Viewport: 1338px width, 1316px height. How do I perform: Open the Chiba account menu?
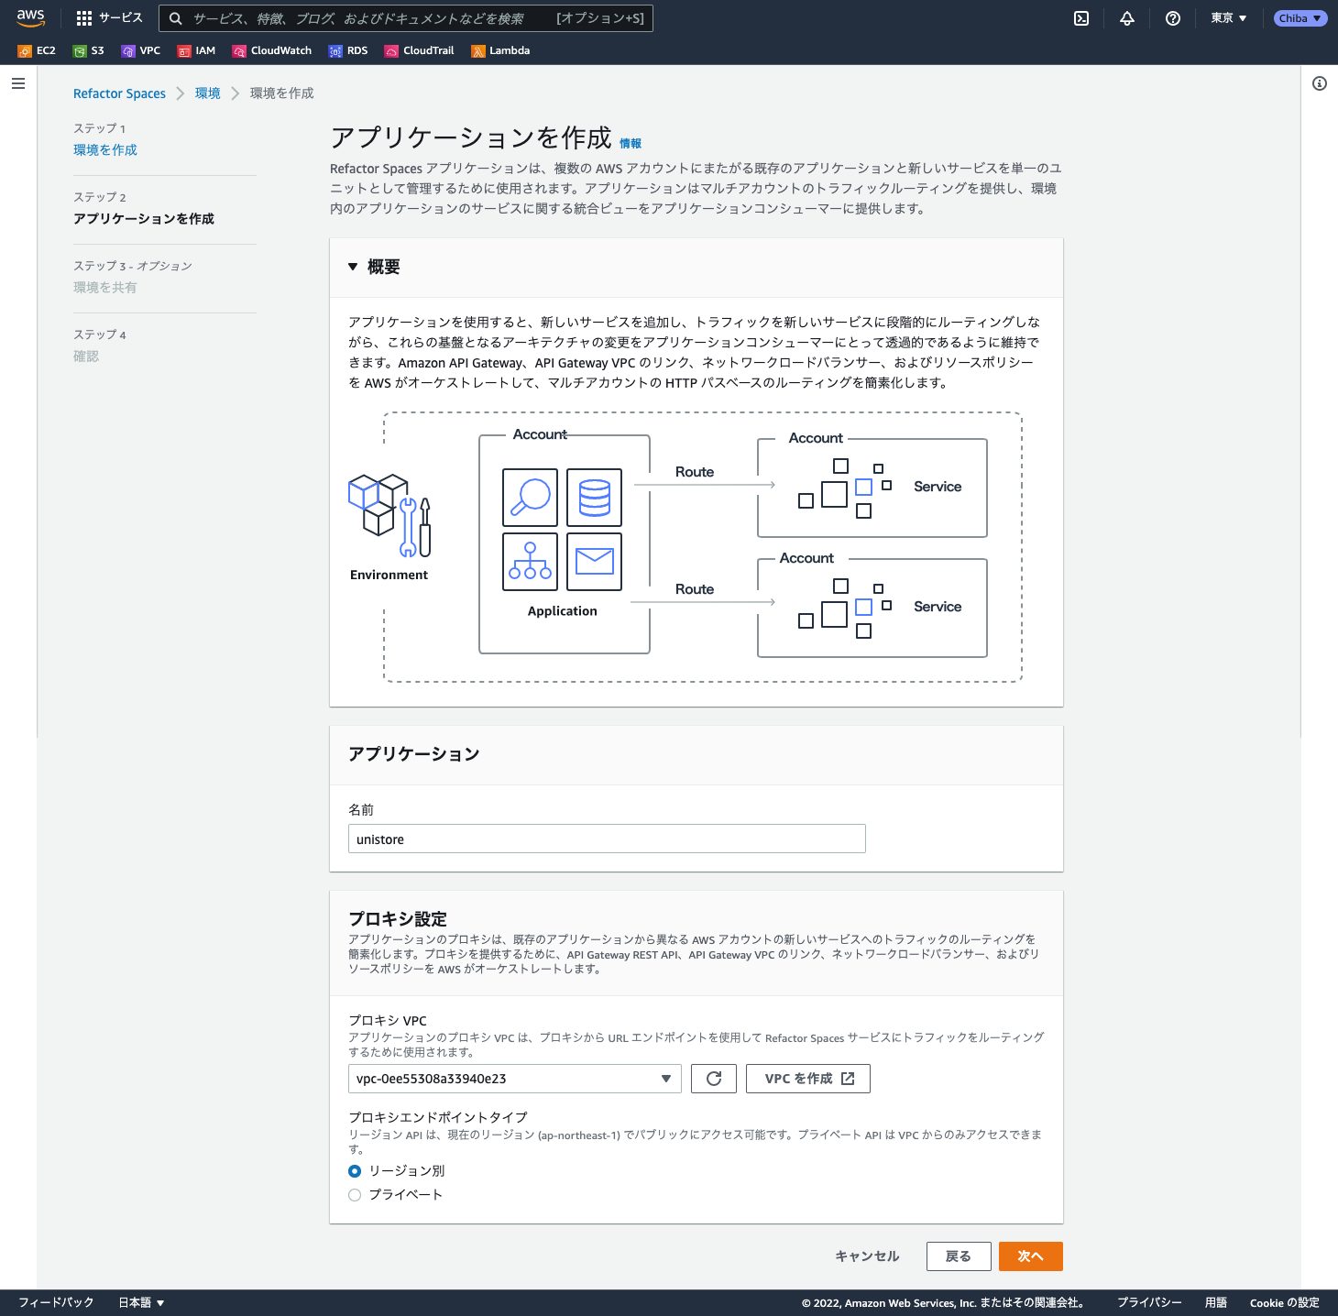[x=1300, y=18]
